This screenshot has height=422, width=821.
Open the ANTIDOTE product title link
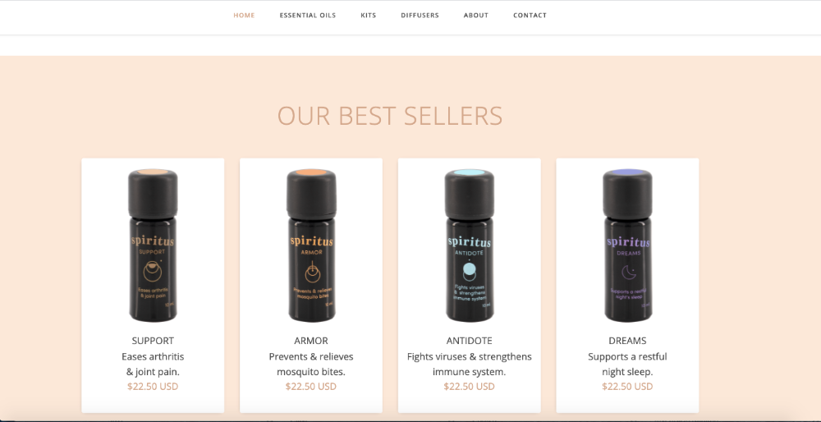point(469,341)
